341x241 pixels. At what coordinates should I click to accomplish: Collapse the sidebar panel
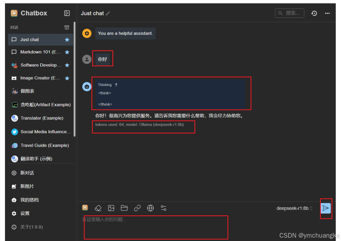coord(67,13)
